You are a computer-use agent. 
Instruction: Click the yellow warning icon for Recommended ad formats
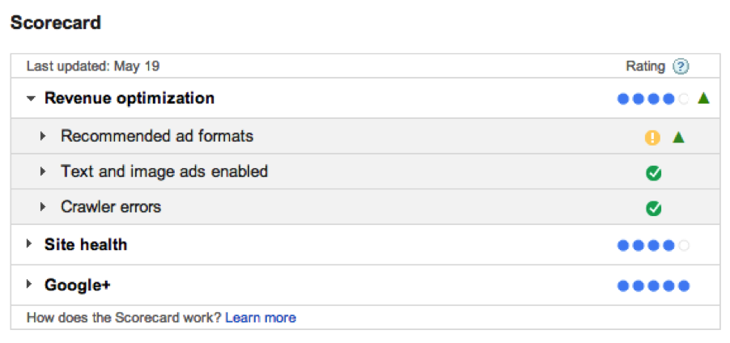[x=652, y=138]
